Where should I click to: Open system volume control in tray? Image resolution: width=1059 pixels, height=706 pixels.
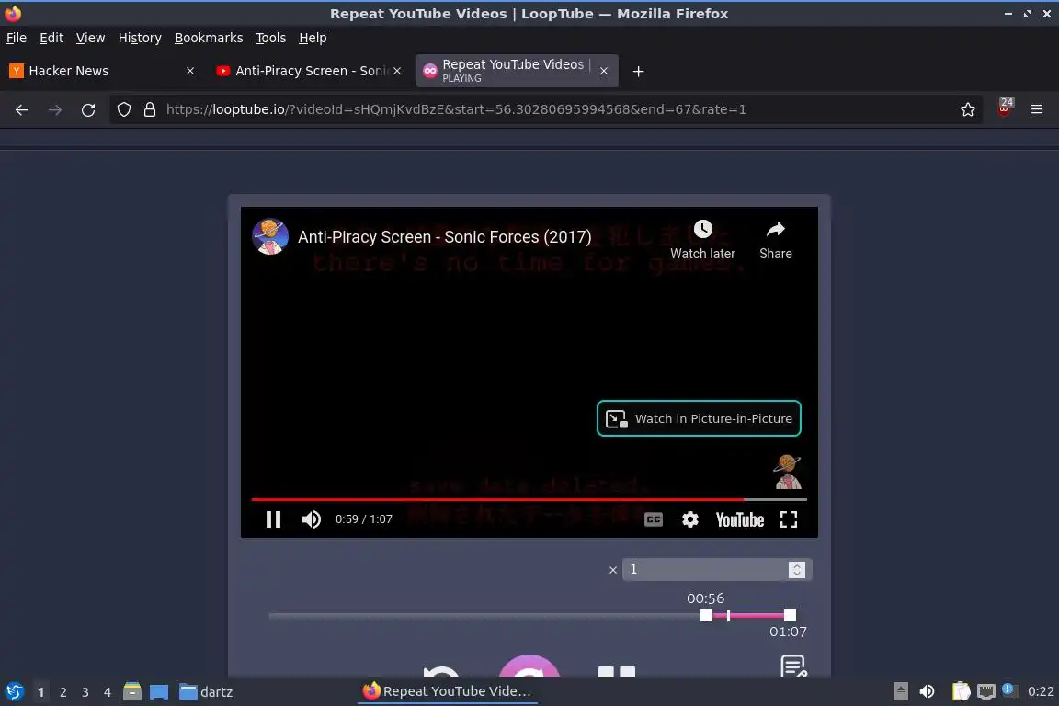(x=927, y=691)
